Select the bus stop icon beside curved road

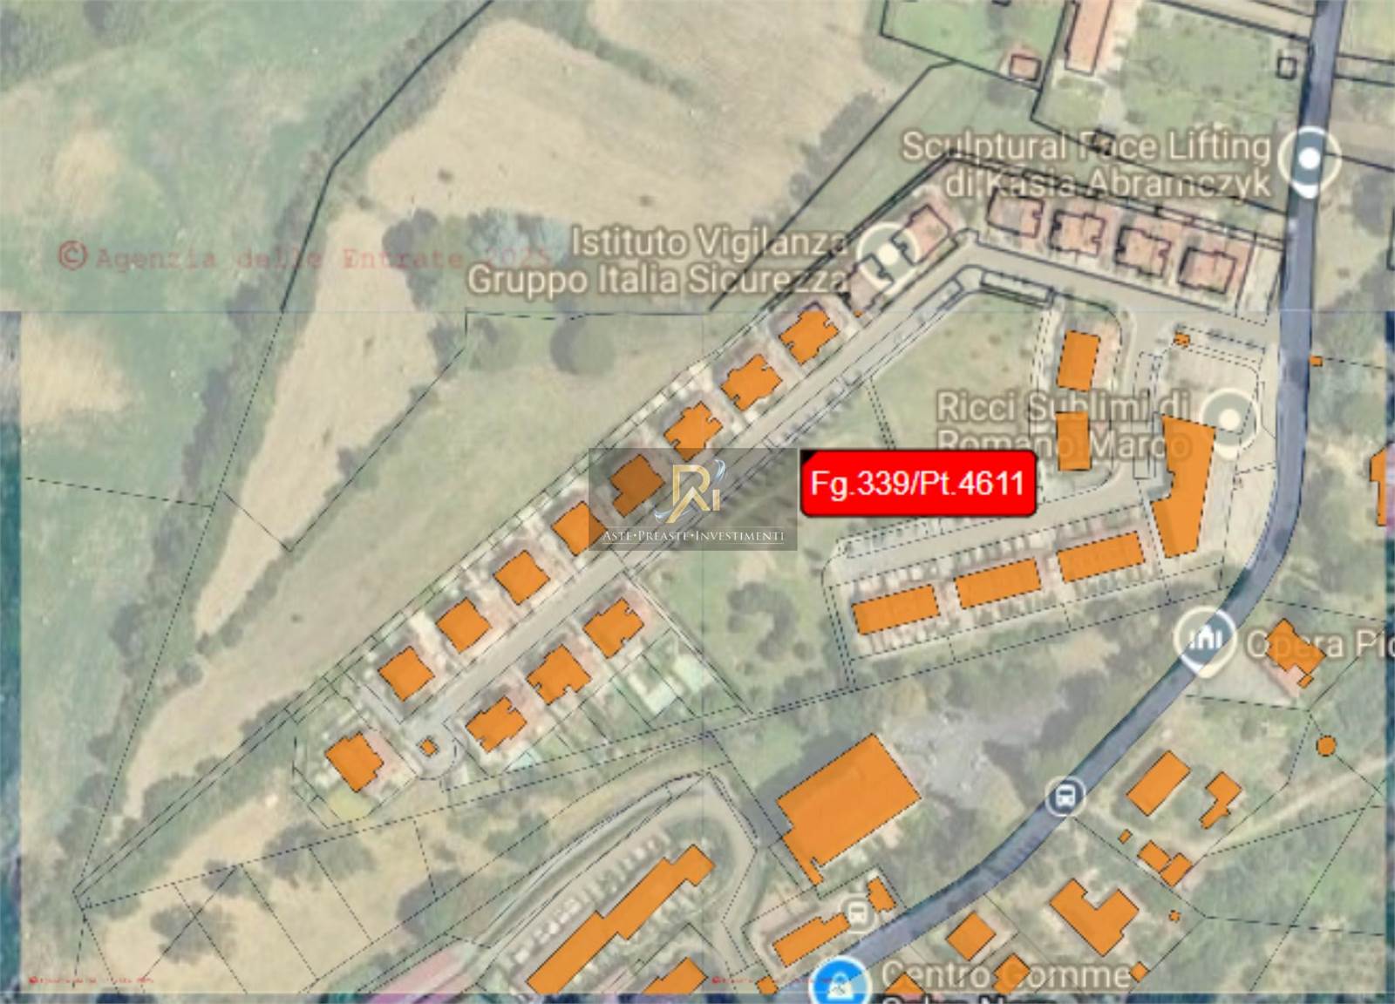(x=1065, y=797)
